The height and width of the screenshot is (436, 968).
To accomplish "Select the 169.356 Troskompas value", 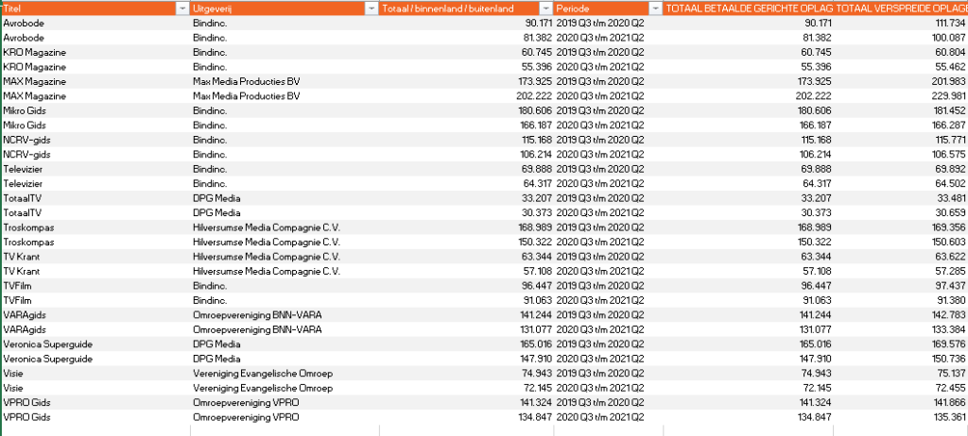I will click(901, 227).
